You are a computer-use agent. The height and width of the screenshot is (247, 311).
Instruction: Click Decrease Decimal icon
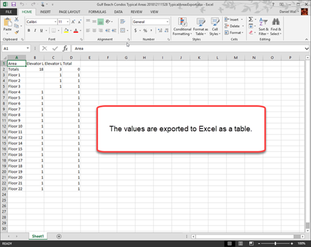click(166, 31)
